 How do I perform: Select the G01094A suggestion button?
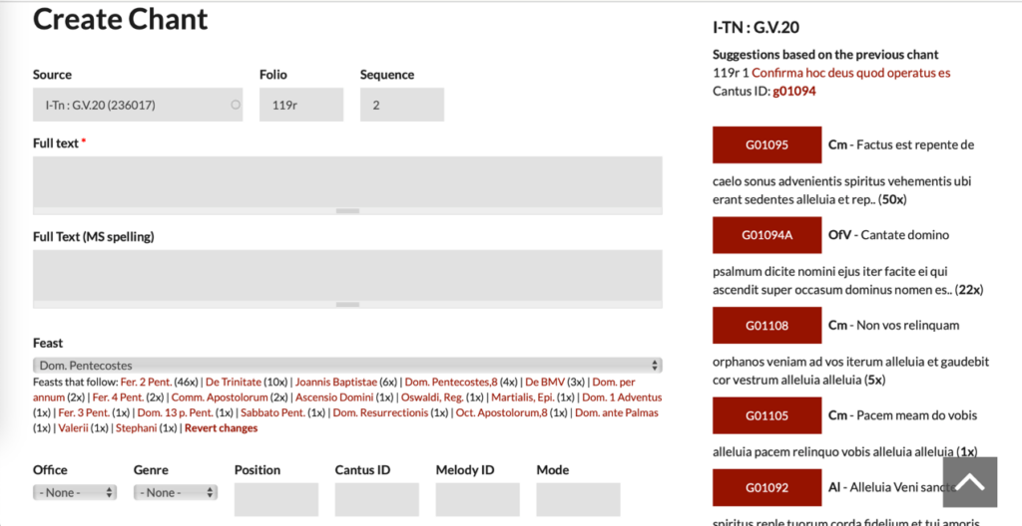pos(766,235)
